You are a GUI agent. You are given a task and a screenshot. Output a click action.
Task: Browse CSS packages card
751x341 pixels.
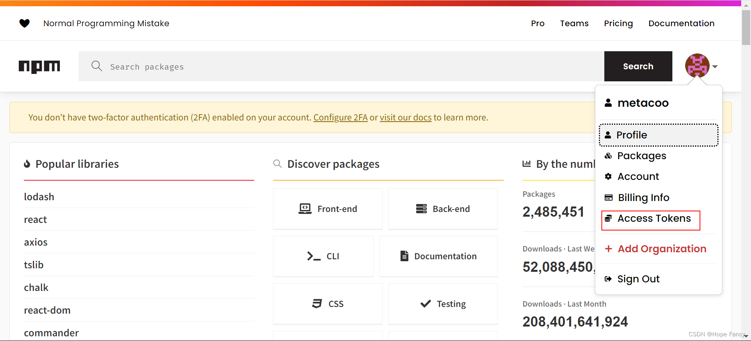327,304
